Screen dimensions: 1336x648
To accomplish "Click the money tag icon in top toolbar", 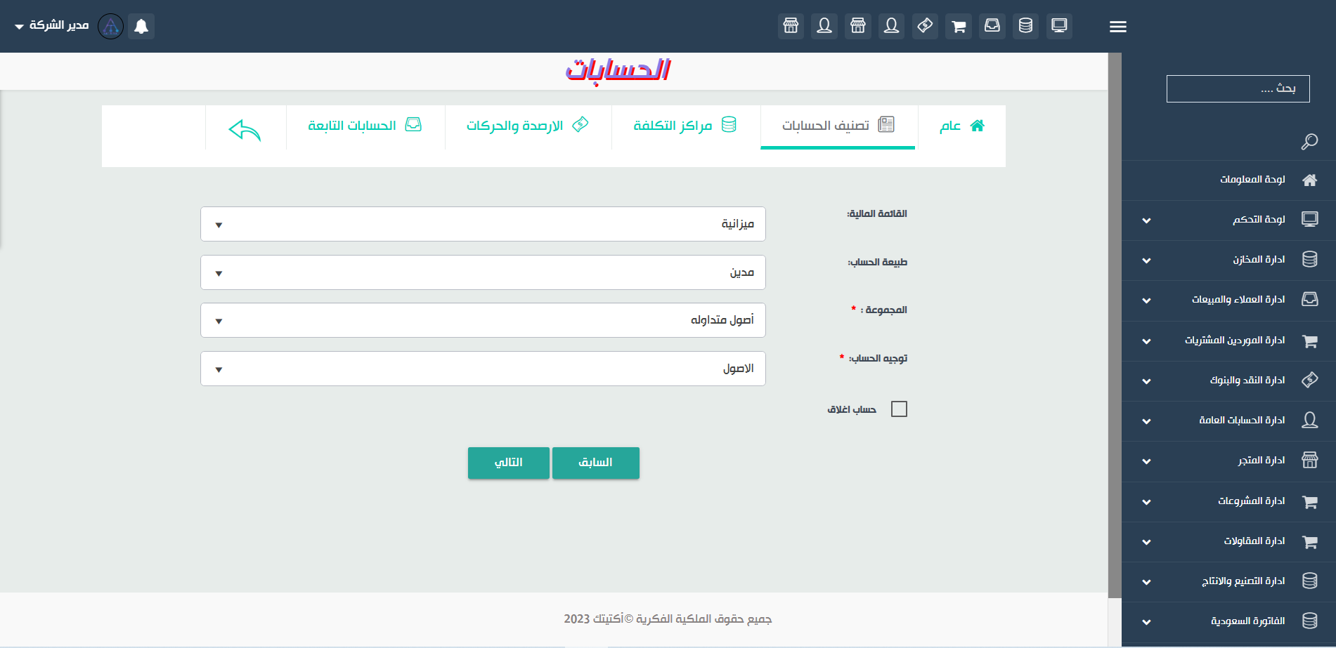I will (x=925, y=26).
